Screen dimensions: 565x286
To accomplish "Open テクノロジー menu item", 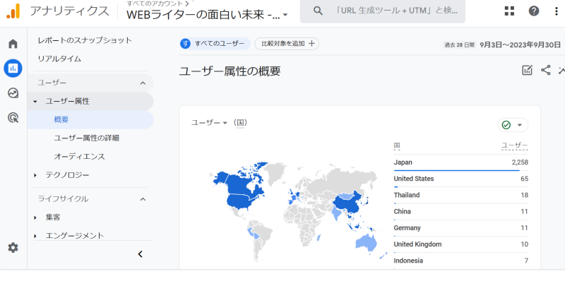I will coord(67,175).
